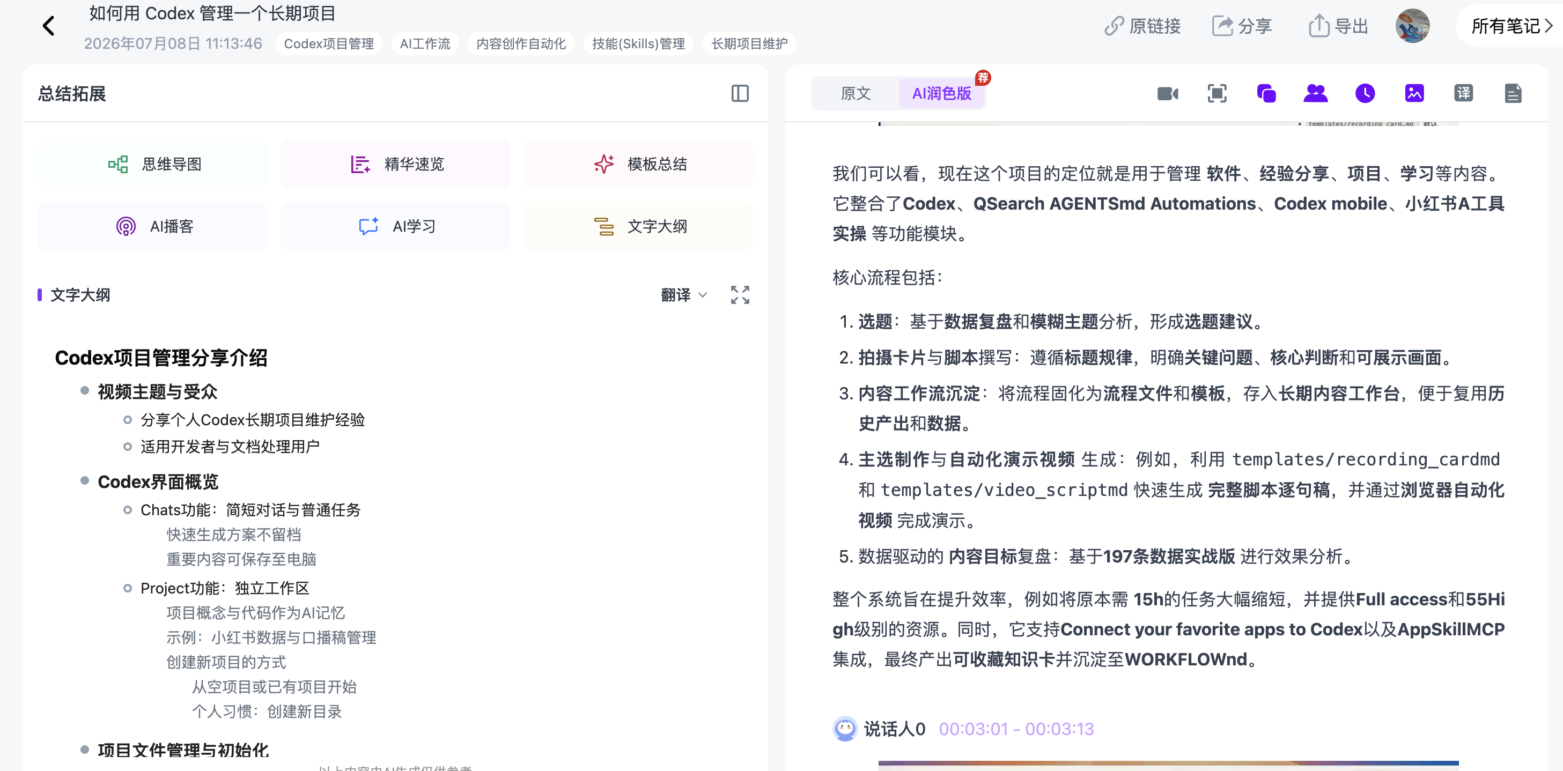Select the 长期项目维护 tag
1563x771 pixels.
pos(749,43)
